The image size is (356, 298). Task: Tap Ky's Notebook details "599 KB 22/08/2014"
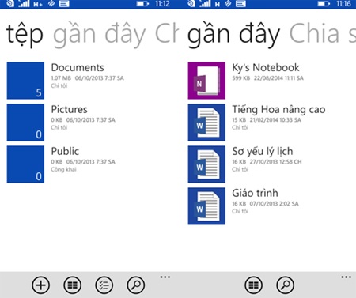pyautogui.click(x=267, y=78)
